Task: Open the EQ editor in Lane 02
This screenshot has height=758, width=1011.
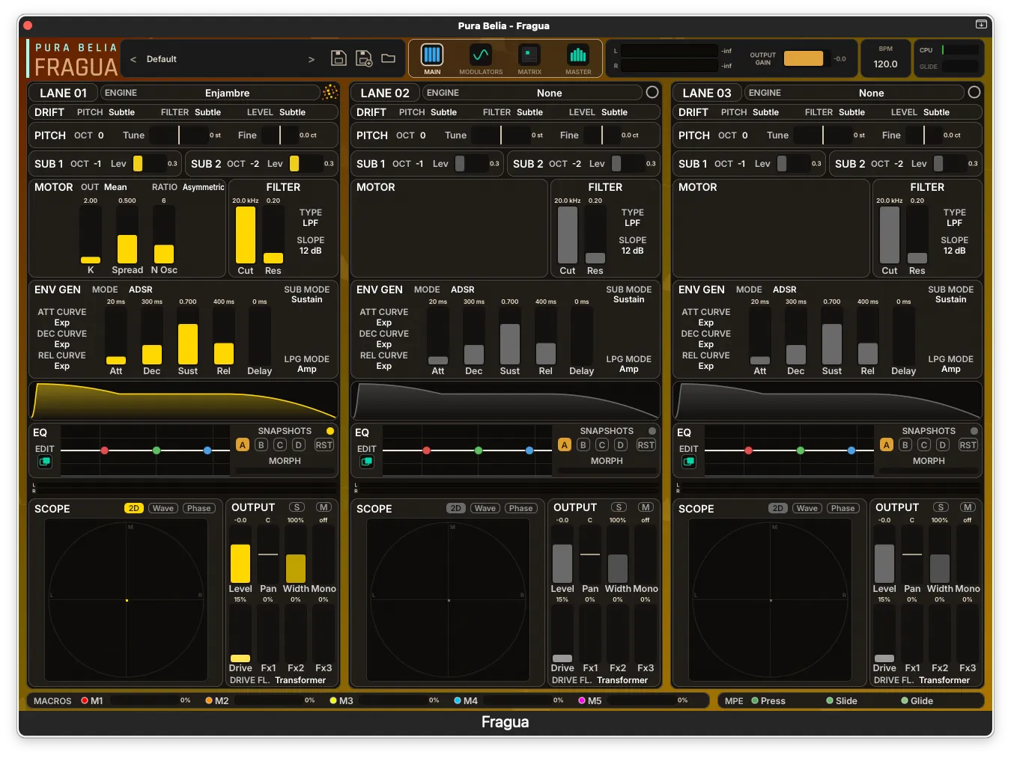Action: tap(367, 462)
